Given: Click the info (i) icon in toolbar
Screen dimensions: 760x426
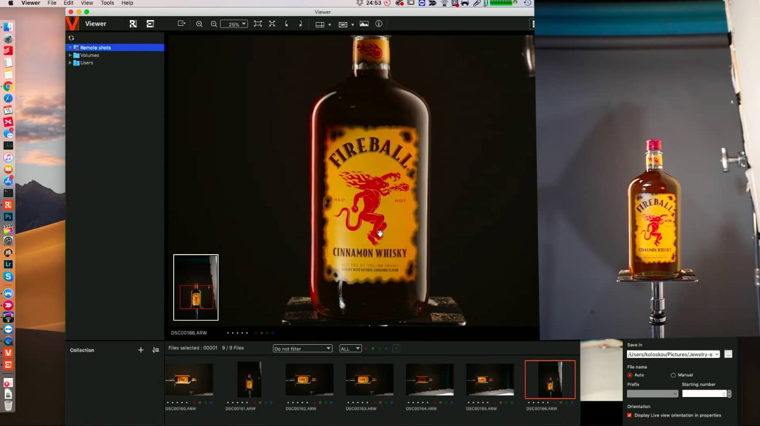Looking at the screenshot, I should 378,24.
